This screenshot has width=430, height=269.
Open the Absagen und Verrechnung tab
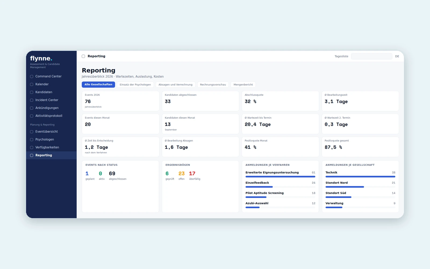tap(175, 84)
